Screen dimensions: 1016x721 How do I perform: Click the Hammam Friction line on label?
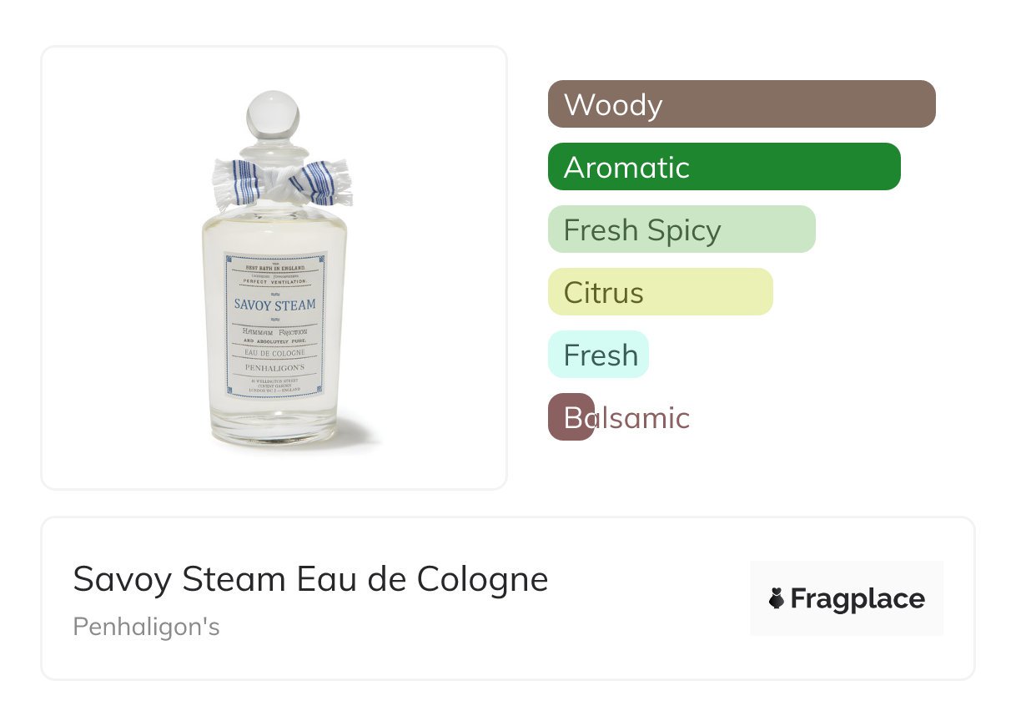(274, 331)
